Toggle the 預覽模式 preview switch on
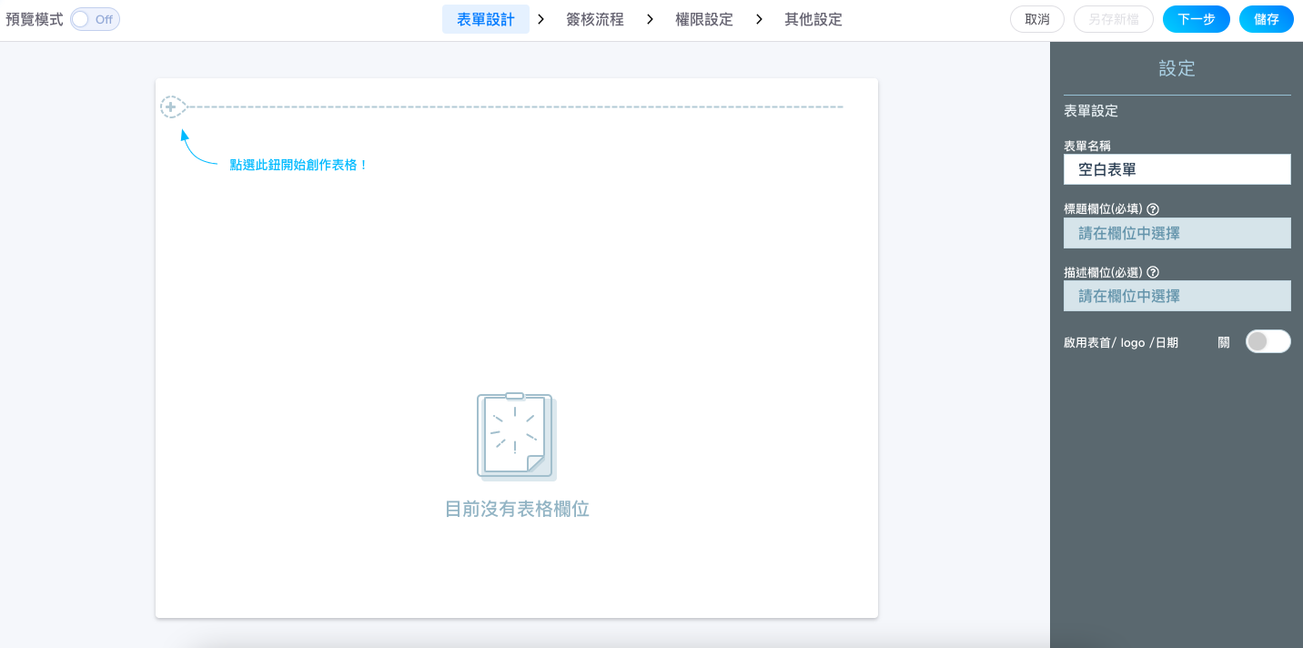Image resolution: width=1303 pixels, height=648 pixels. pos(95,19)
